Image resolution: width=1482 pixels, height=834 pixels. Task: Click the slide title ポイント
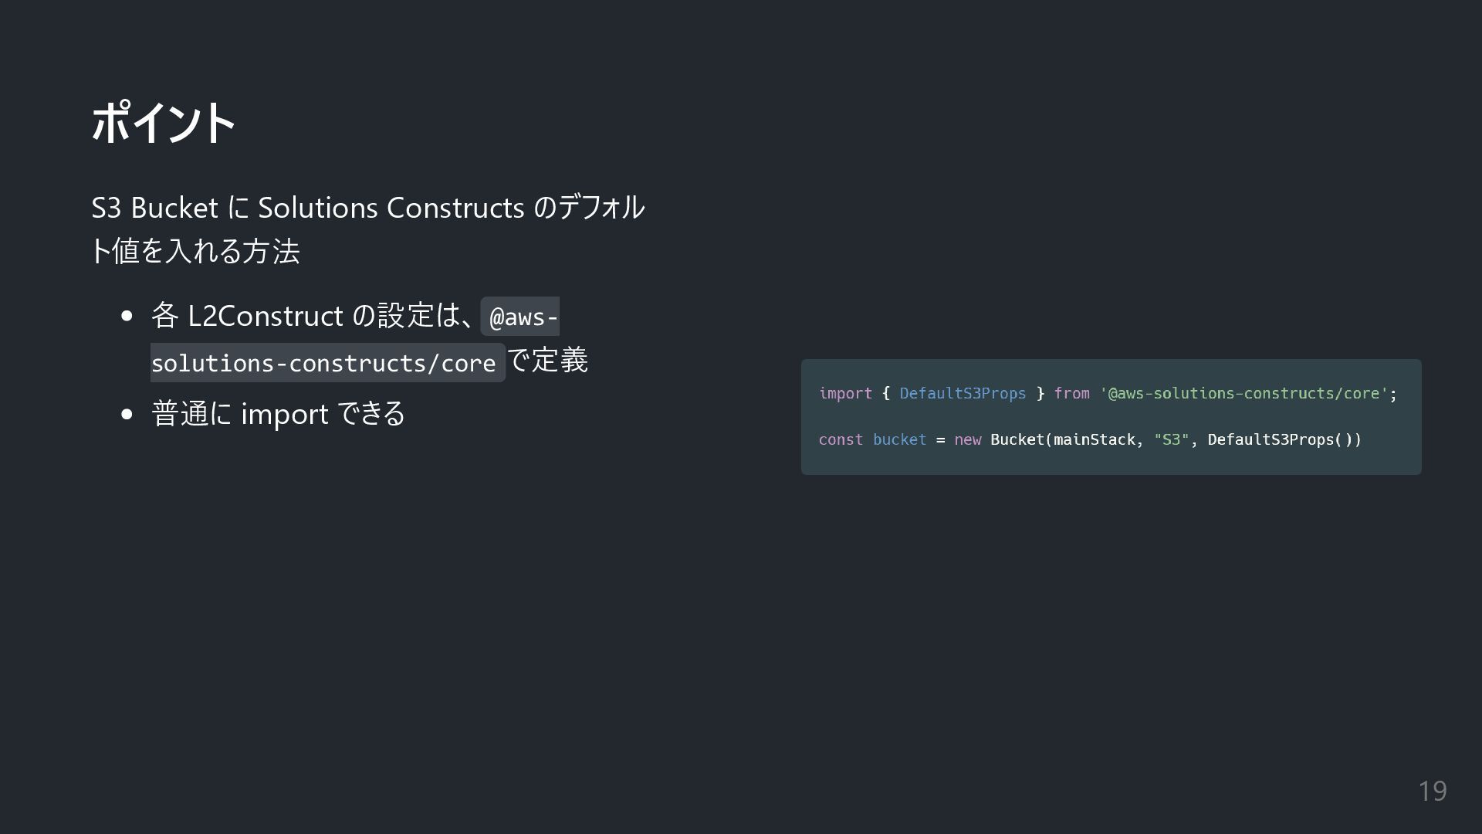pos(163,123)
